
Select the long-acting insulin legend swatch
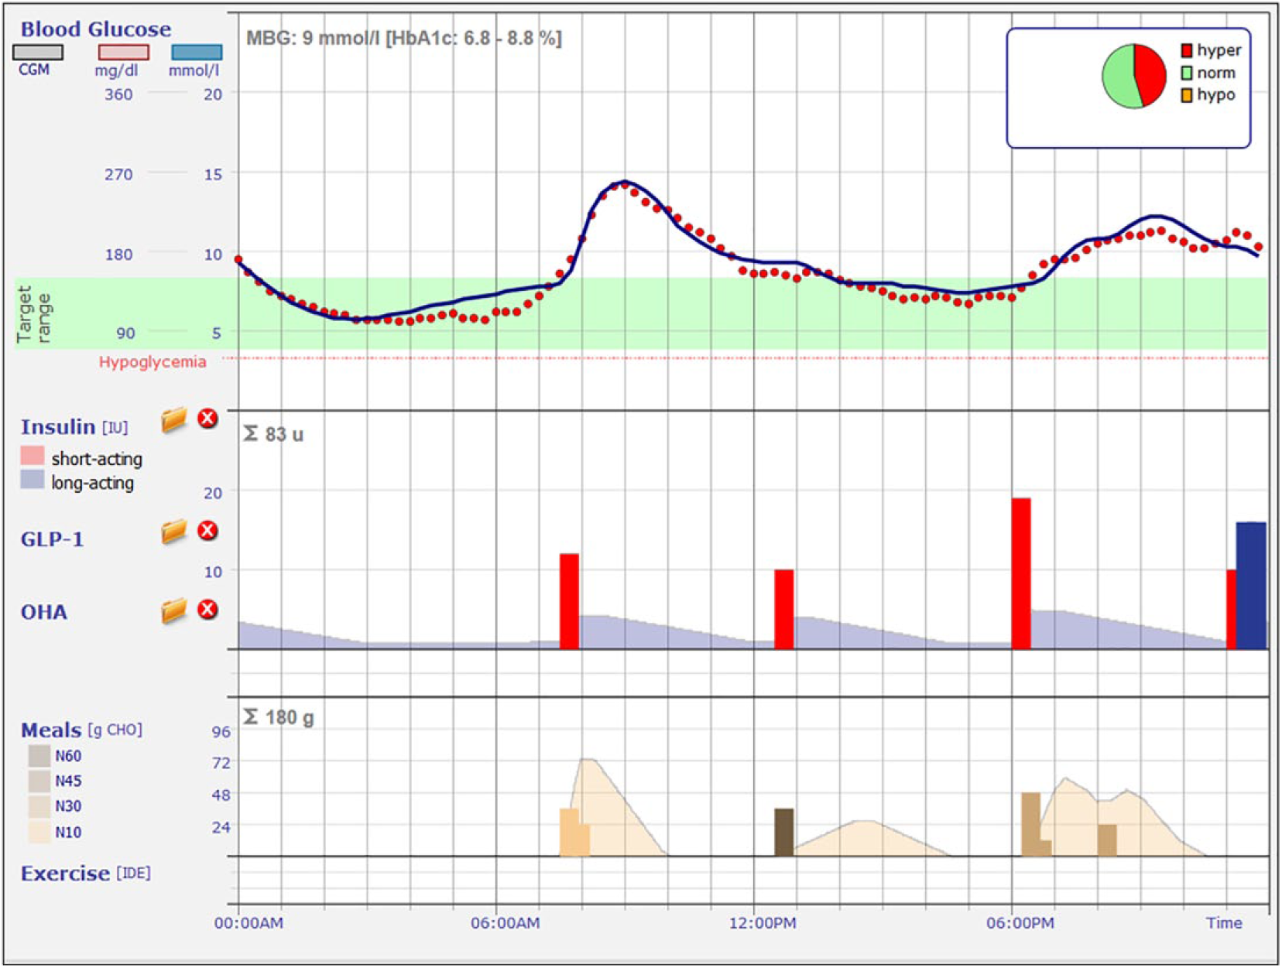(x=33, y=480)
